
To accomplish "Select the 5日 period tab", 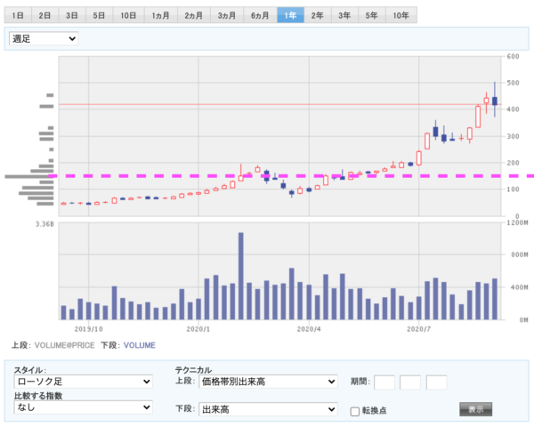I will (99, 15).
